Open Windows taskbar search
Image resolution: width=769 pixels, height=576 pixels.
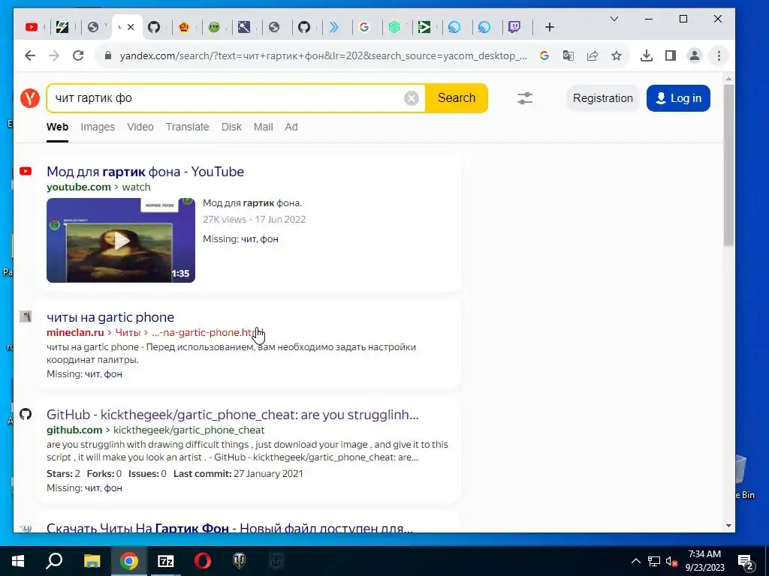pyautogui.click(x=54, y=561)
